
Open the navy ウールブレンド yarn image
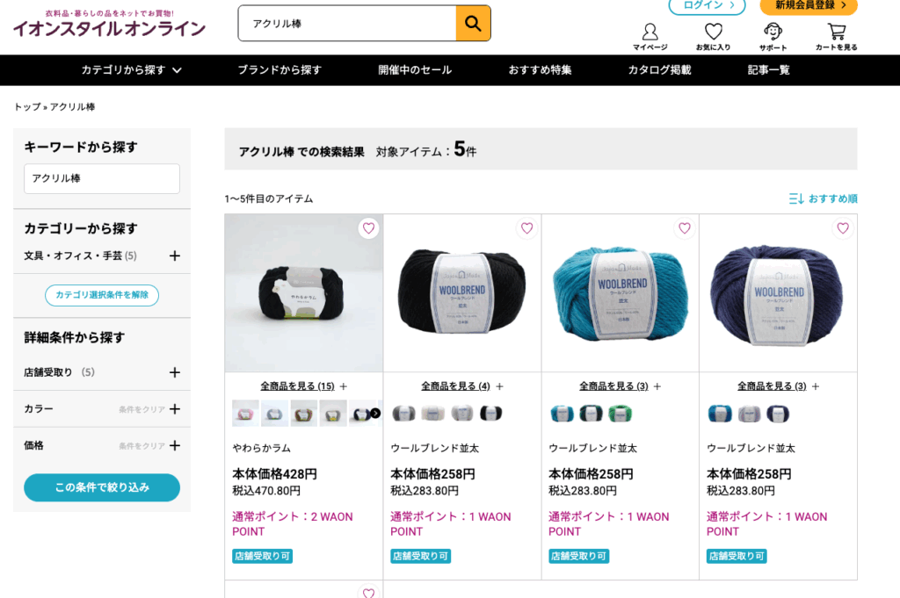(x=779, y=293)
